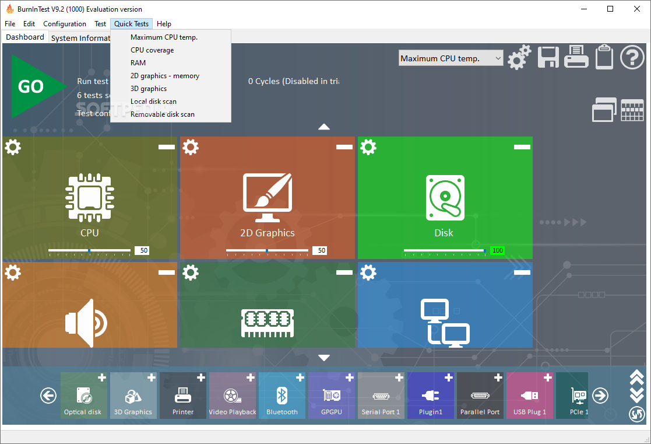Click the Disk duty cycle value 100

click(x=497, y=250)
